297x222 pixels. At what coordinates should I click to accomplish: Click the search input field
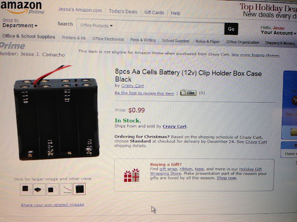[171, 27]
